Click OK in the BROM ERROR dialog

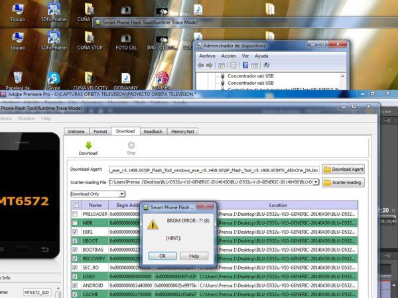coord(163,256)
